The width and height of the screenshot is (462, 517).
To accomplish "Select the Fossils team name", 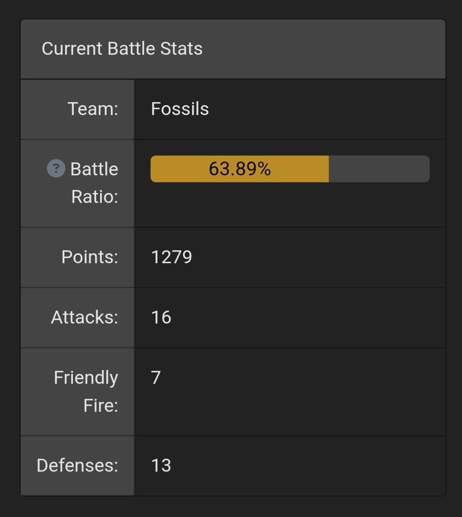I will coord(180,109).
